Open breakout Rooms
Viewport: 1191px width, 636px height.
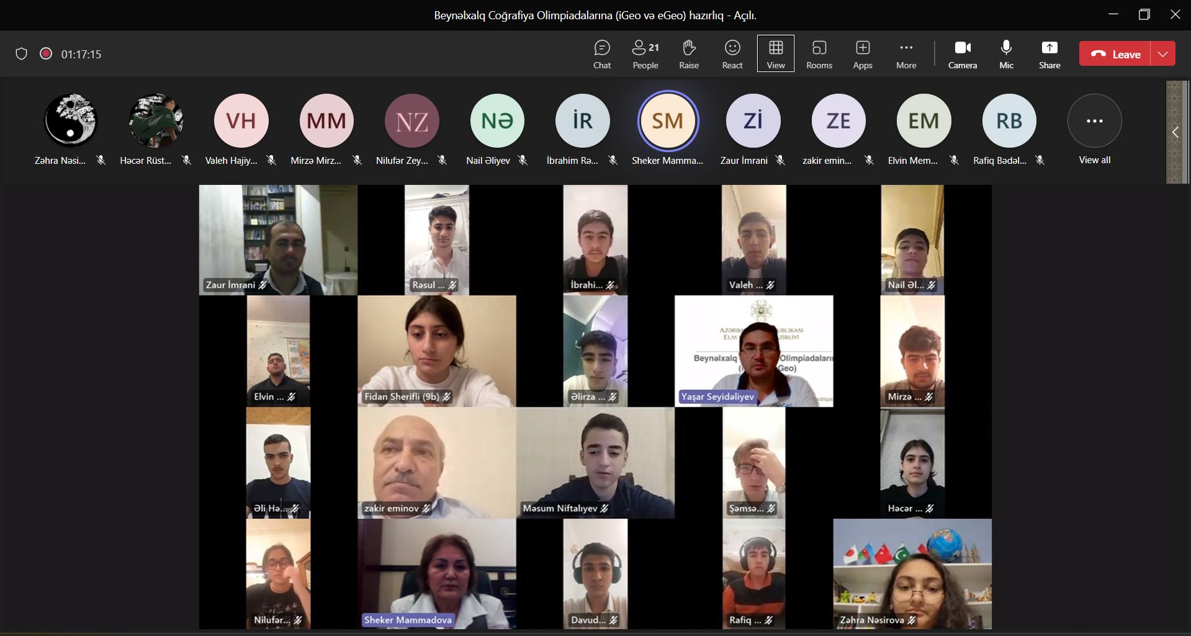pyautogui.click(x=819, y=54)
